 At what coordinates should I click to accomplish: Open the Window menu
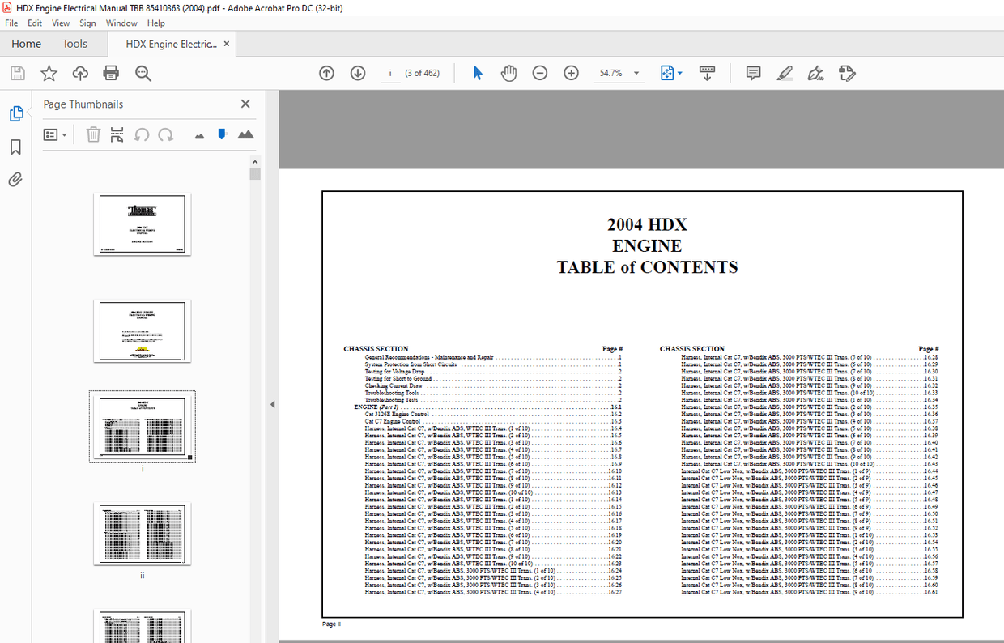tap(121, 23)
